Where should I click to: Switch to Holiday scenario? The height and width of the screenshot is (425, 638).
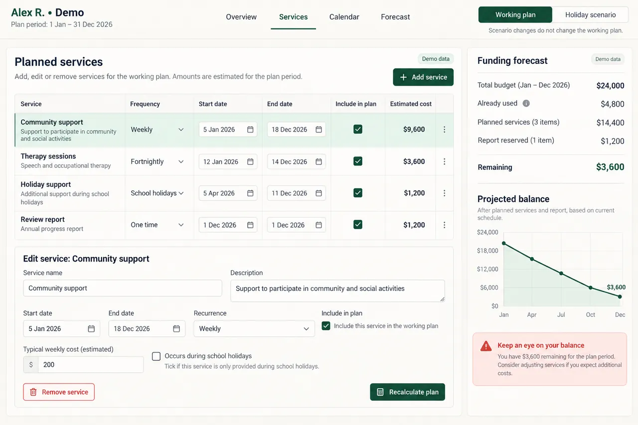coord(591,15)
